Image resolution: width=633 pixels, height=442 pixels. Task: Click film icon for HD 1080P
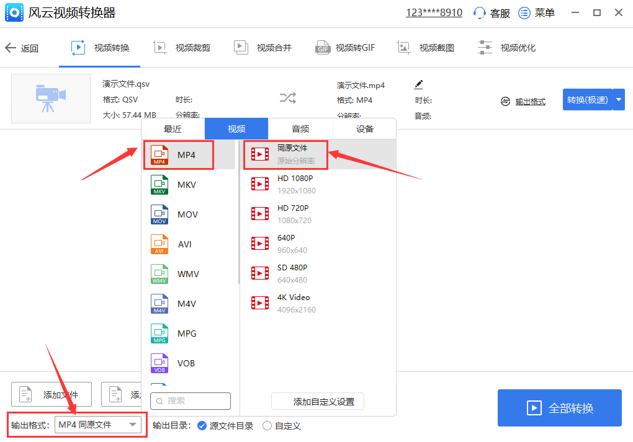[x=260, y=184]
